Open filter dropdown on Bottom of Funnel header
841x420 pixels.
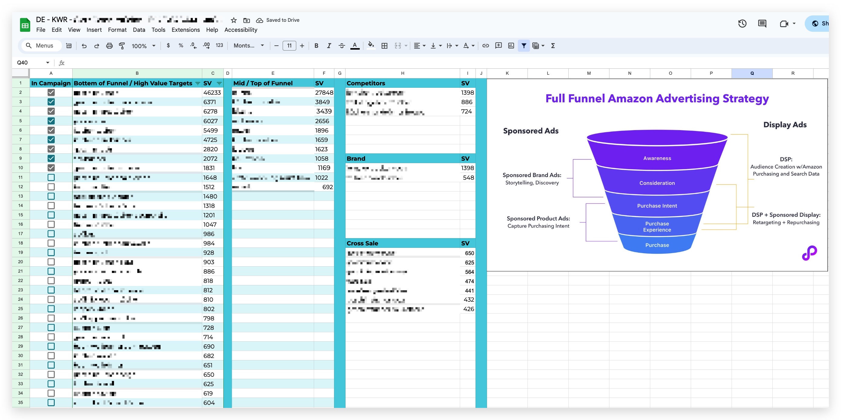tap(197, 83)
